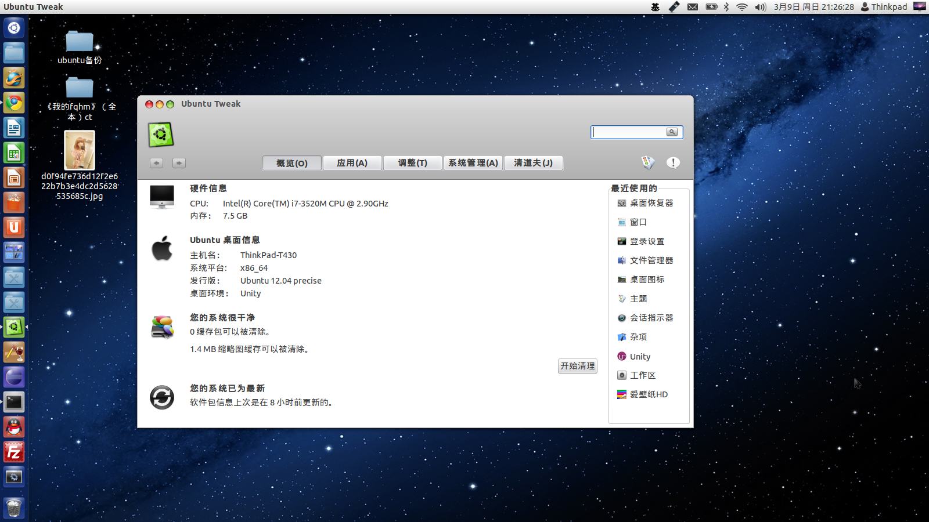Open the Terminal from the launcher

[14, 402]
